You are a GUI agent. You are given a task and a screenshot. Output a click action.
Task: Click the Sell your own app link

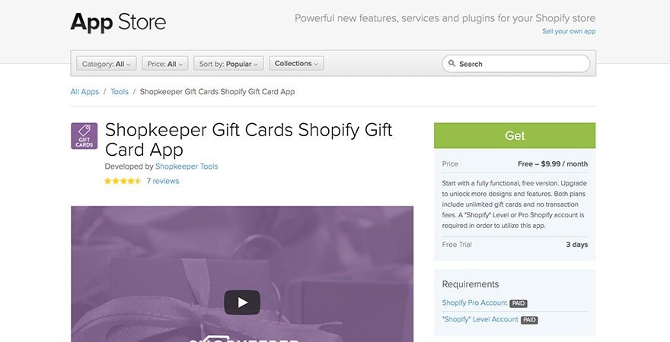[569, 31]
